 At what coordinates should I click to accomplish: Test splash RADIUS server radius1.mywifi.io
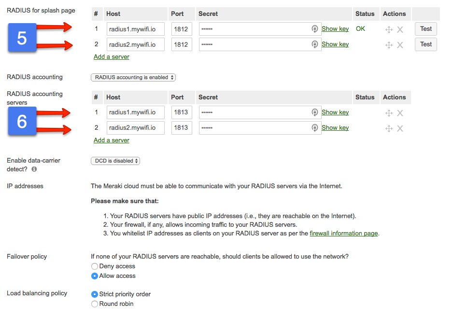click(x=426, y=29)
